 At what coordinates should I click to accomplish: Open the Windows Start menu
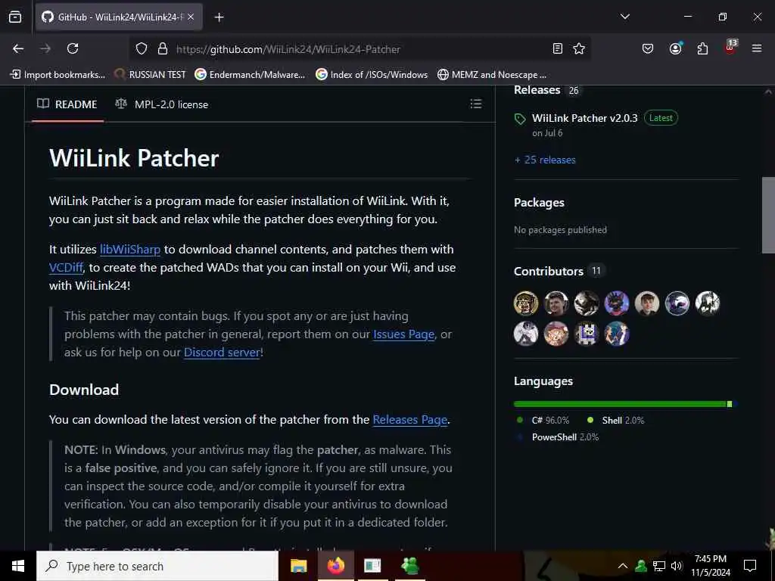click(18, 566)
